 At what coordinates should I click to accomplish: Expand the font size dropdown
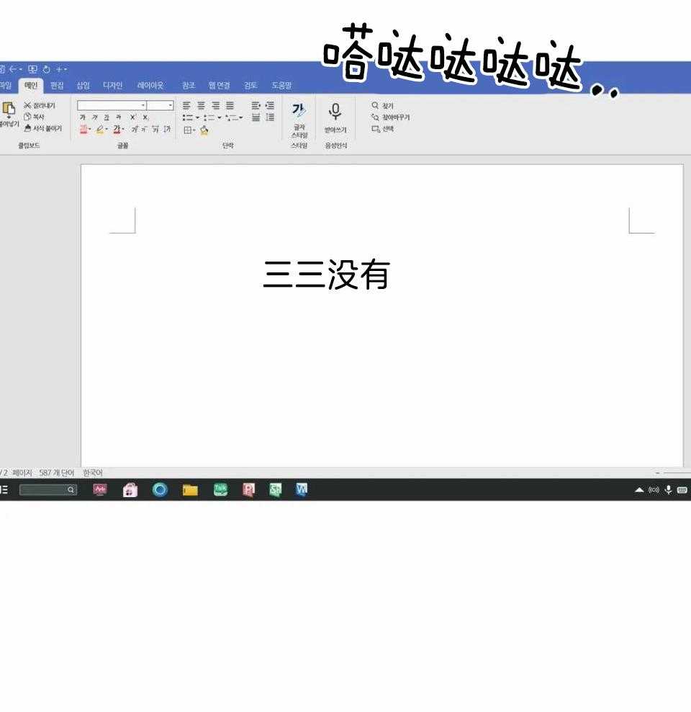pyautogui.click(x=170, y=106)
